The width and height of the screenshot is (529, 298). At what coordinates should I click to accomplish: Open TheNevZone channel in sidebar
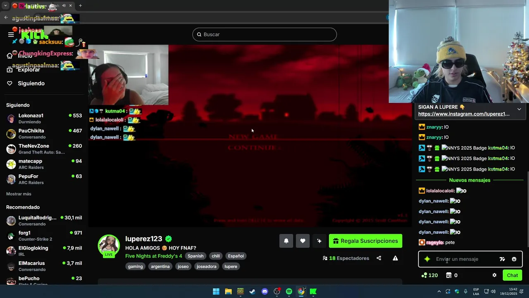point(44,149)
